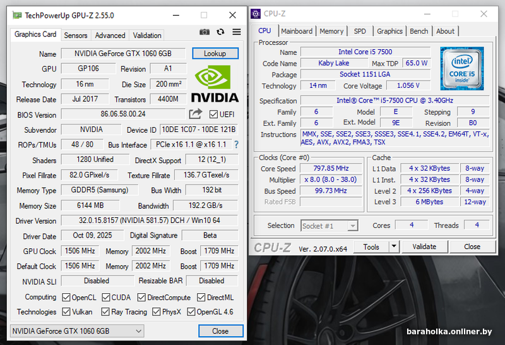505x345 pixels.
Task: Click the Multiplier value x 8.0
Action: [x=331, y=179]
